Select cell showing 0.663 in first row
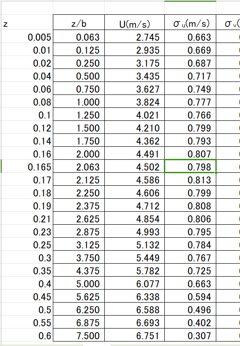The image size is (240, 346). (190, 36)
